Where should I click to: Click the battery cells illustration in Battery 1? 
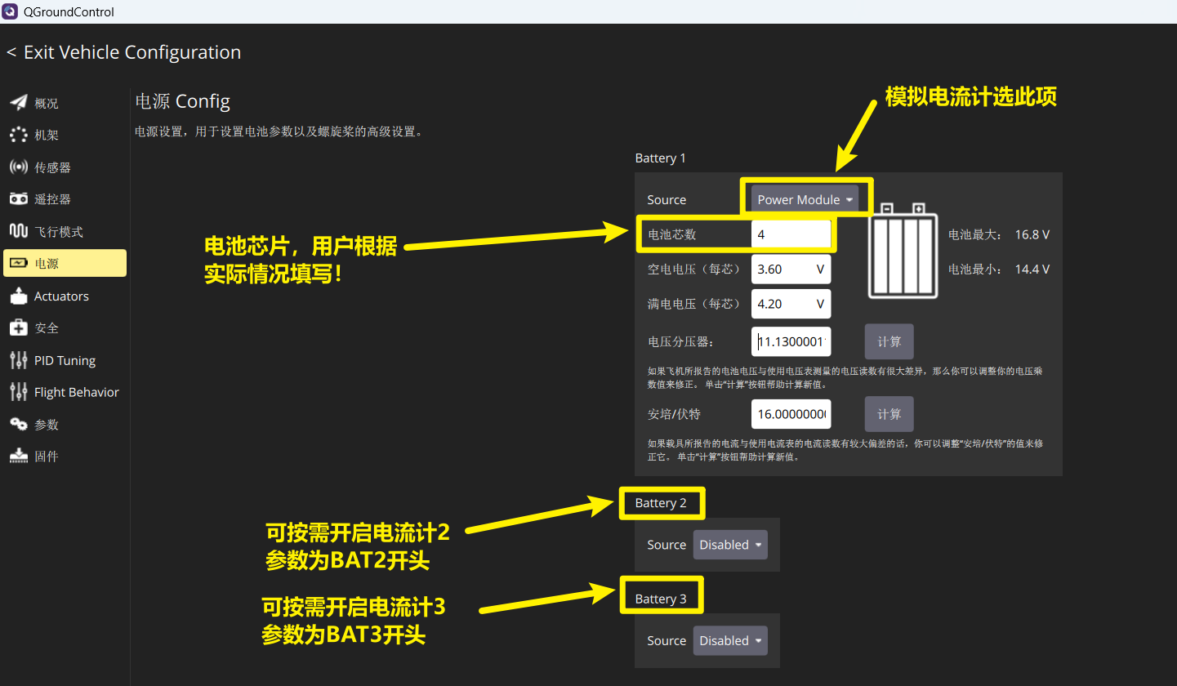[x=903, y=251]
